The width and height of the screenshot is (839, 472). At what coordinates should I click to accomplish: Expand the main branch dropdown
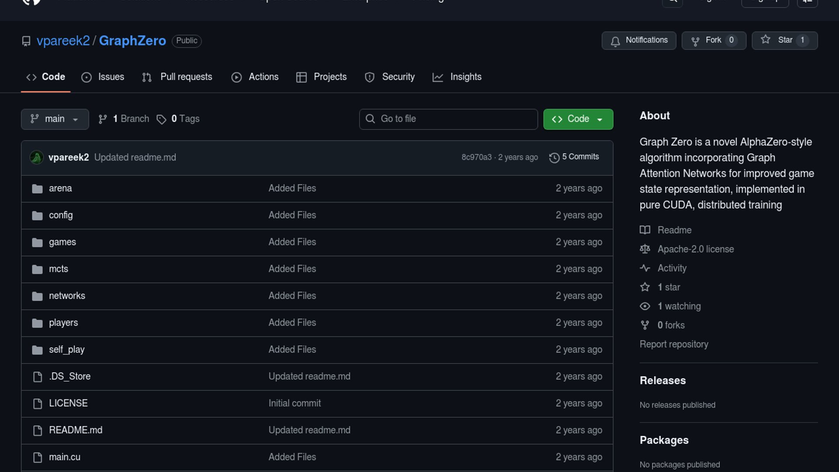(x=55, y=119)
